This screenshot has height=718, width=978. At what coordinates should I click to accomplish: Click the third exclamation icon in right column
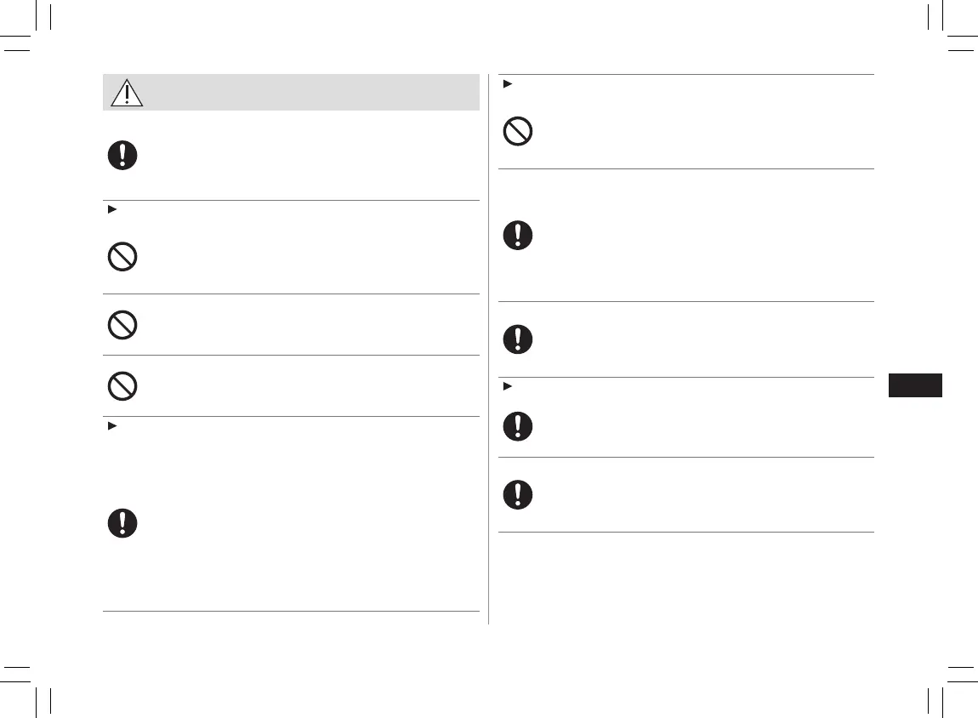518,425
